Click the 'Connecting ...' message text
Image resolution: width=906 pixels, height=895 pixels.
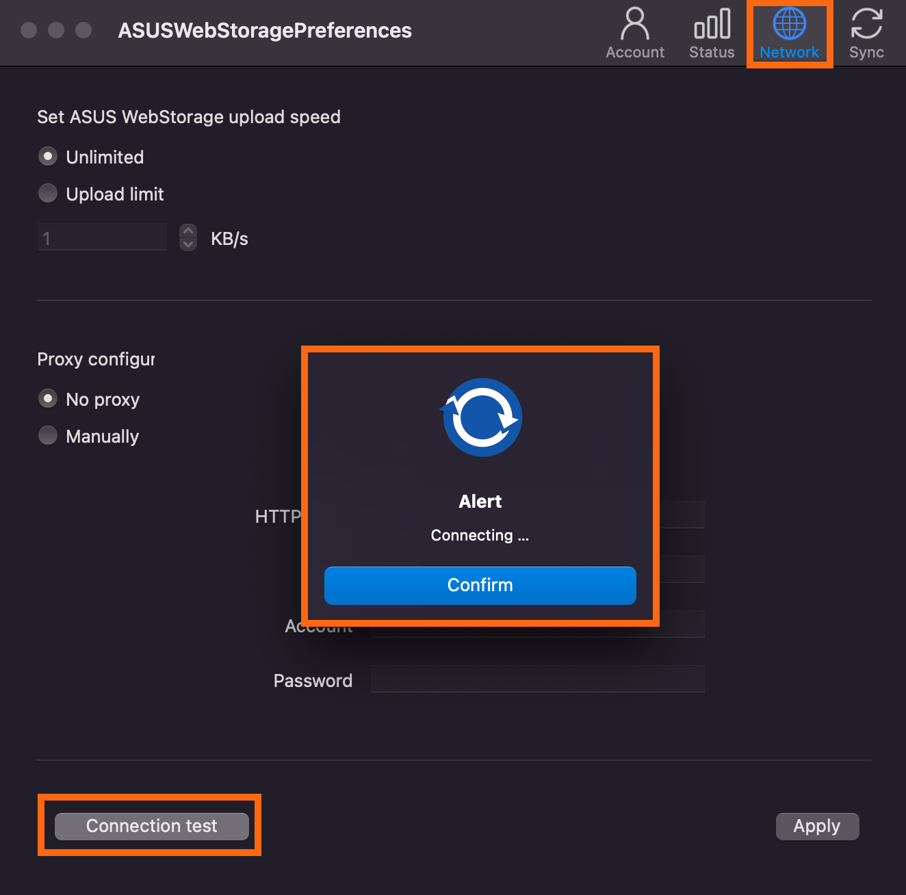[480, 535]
